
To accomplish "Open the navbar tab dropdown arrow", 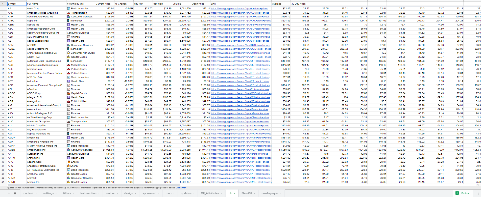I will pyautogui.click(x=117, y=193).
